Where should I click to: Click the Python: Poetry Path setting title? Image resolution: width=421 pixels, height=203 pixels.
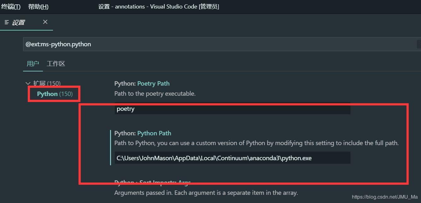(x=142, y=83)
